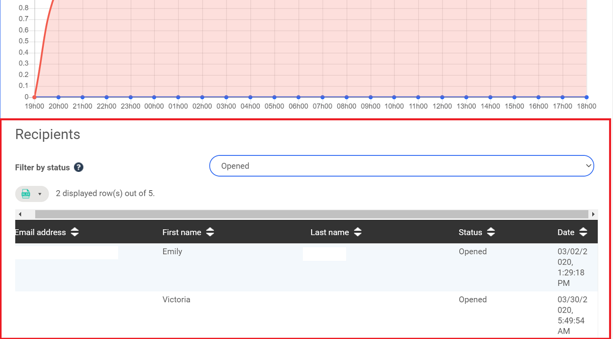Click the XLSX export file icon

tap(26, 194)
